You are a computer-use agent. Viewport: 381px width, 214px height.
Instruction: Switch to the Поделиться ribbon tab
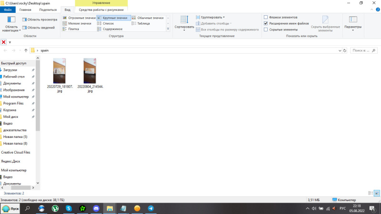point(48,10)
